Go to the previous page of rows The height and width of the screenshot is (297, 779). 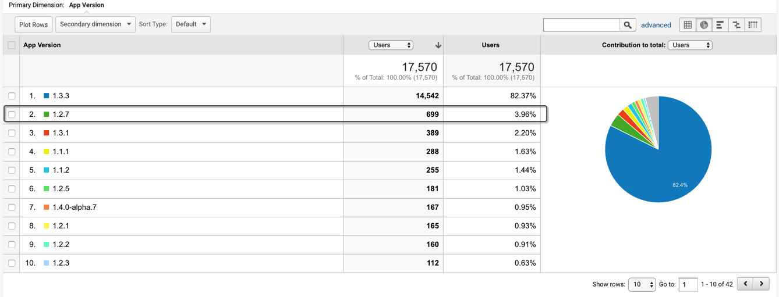745,284
